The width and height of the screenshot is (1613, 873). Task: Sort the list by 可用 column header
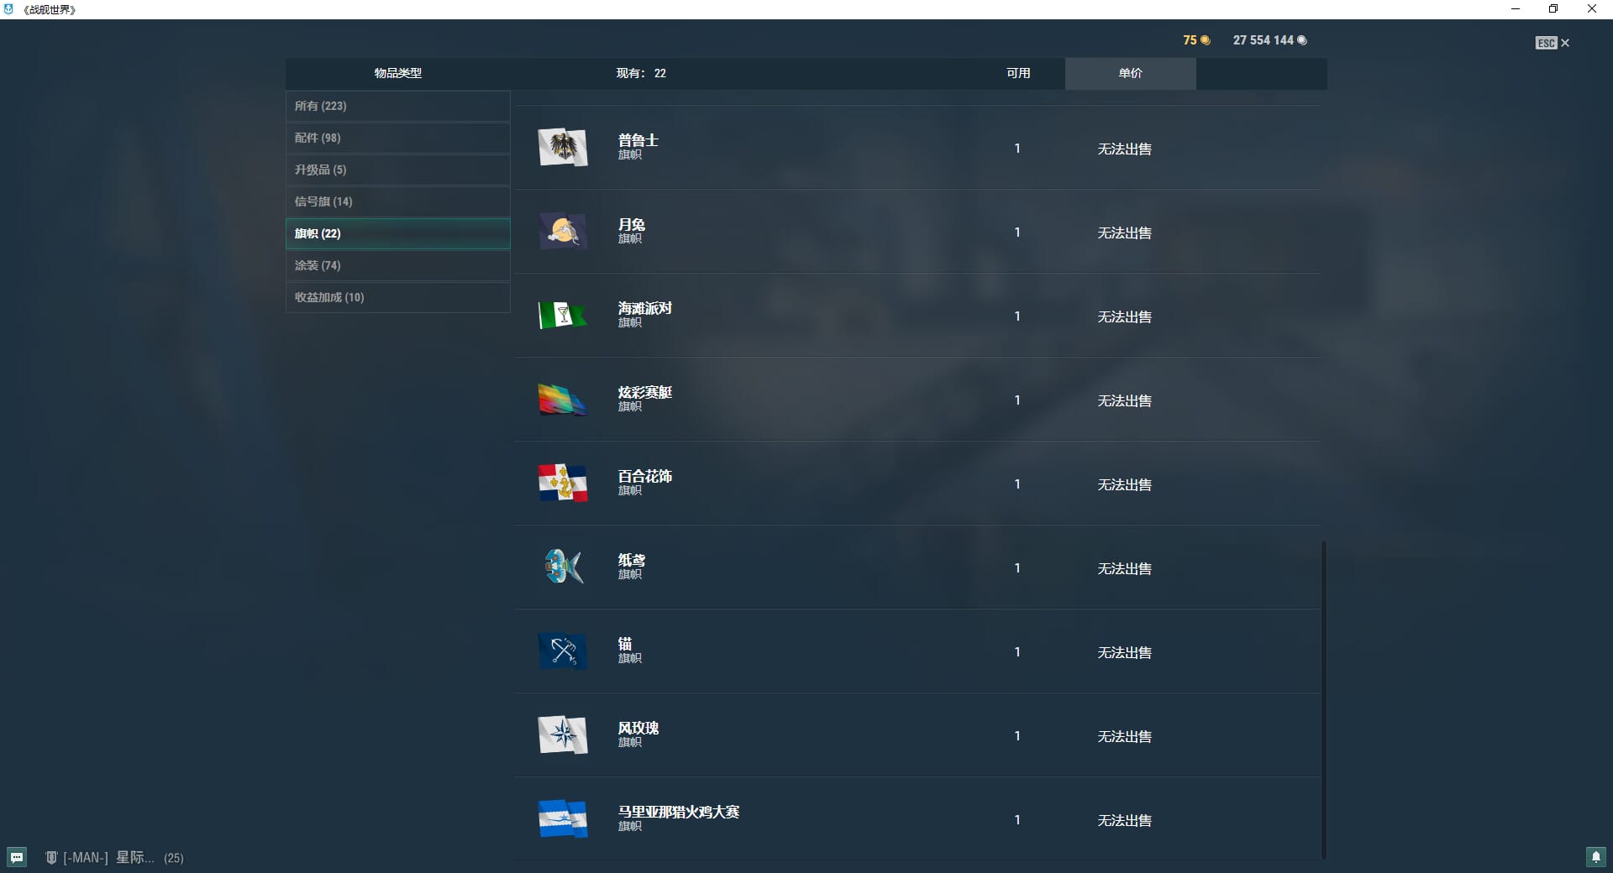pos(1018,73)
